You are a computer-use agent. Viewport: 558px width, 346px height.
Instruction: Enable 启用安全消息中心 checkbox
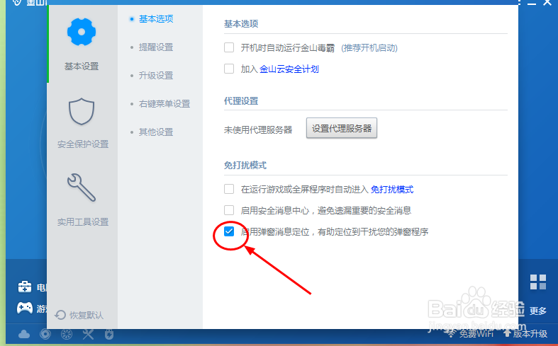(229, 210)
